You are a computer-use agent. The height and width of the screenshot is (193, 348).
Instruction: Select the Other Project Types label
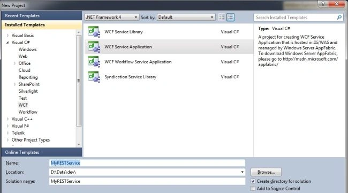pos(31,140)
